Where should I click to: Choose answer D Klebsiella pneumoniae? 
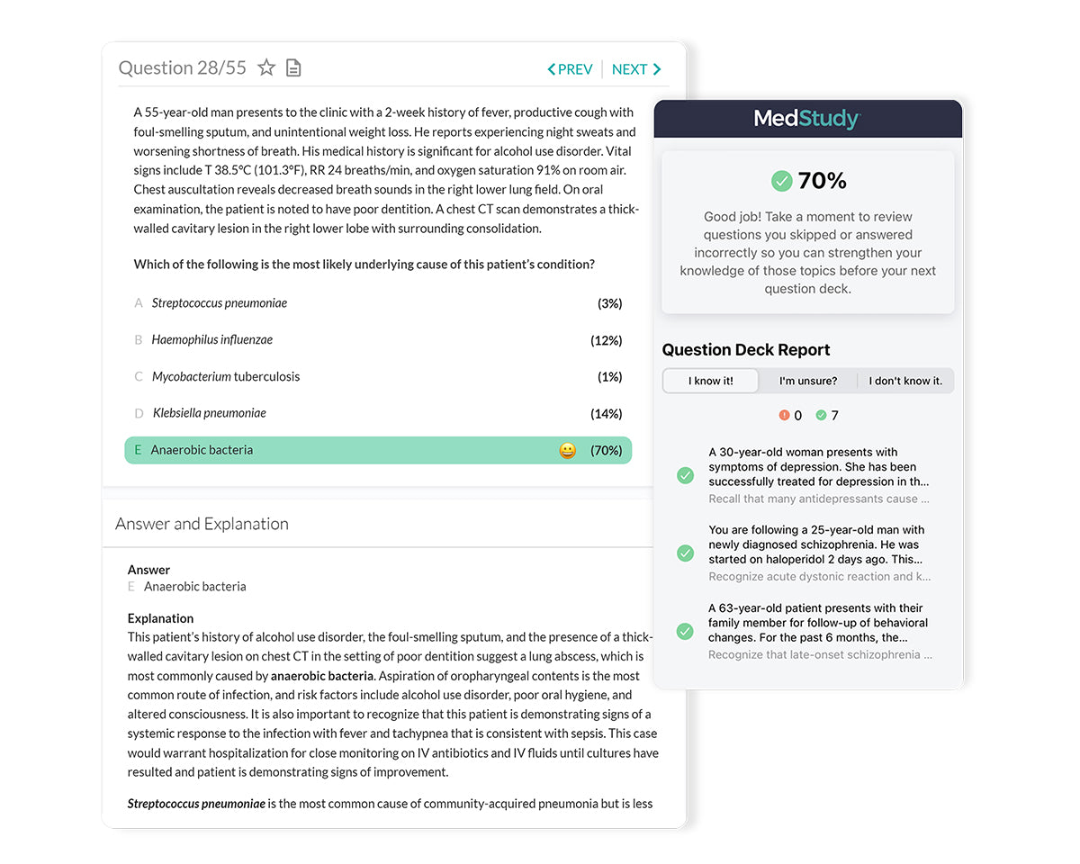tap(210, 414)
